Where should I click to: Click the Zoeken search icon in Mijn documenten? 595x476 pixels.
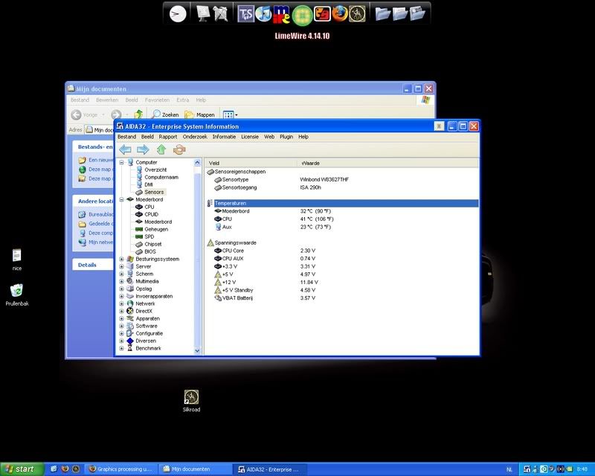[165, 115]
